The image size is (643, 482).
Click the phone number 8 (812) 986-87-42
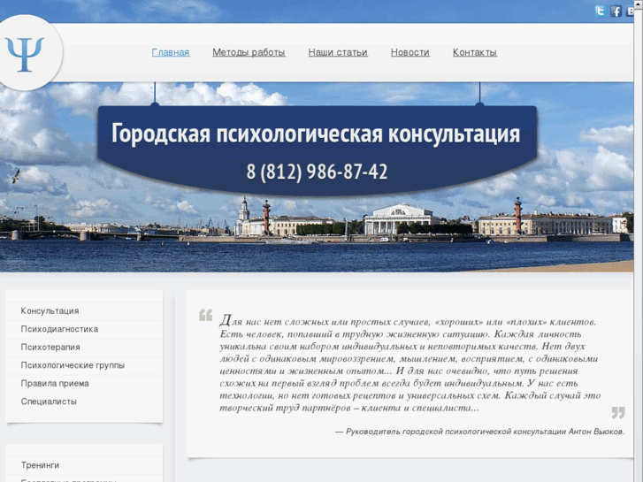[x=317, y=172]
